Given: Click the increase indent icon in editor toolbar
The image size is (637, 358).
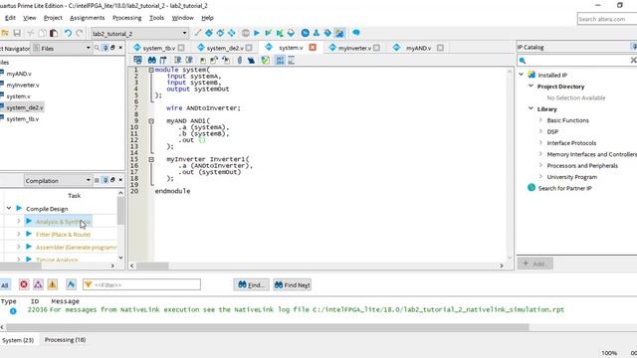Looking at the screenshot, I should (177, 60).
